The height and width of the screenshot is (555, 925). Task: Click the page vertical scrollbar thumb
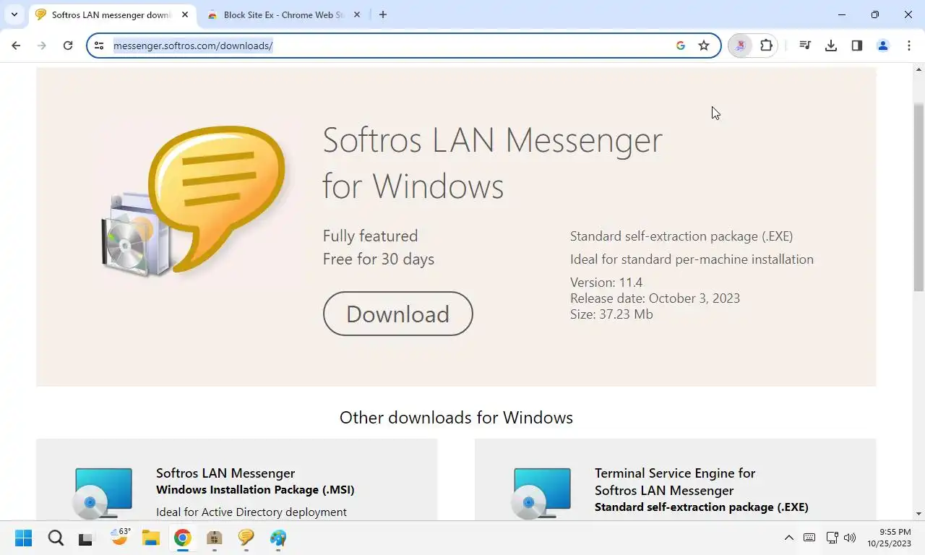click(919, 197)
